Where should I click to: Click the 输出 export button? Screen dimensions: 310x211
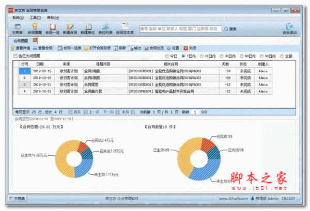pyautogui.click(x=135, y=48)
